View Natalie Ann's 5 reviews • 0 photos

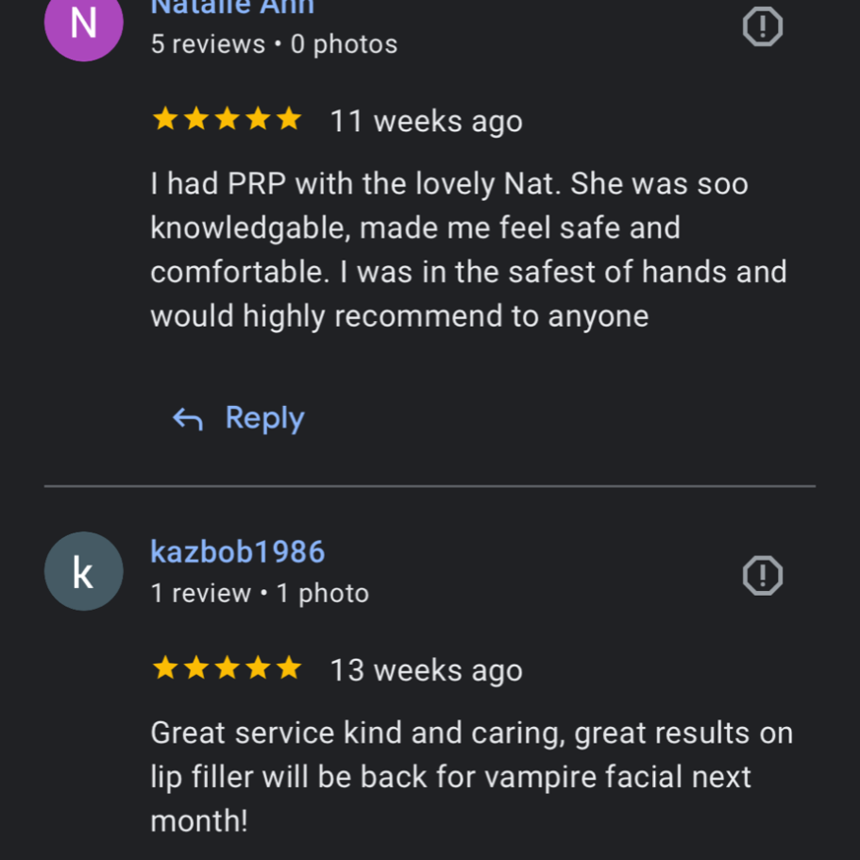(x=274, y=44)
